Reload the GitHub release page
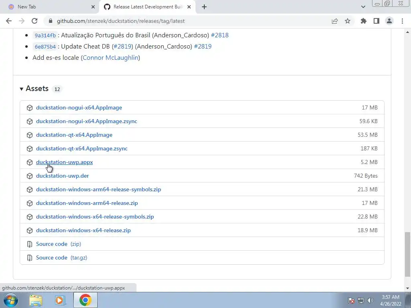The width and height of the screenshot is (411, 308). tap(35, 21)
